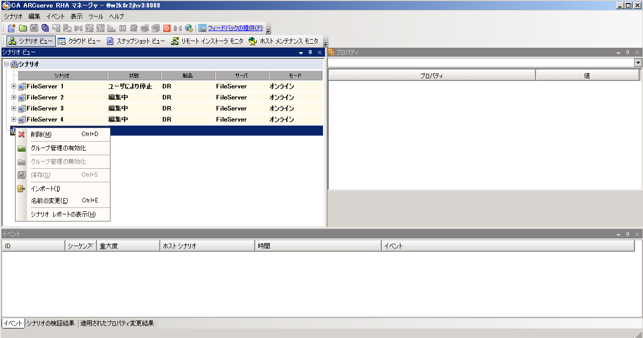Click the green Open folder toolbar icon

point(23,28)
